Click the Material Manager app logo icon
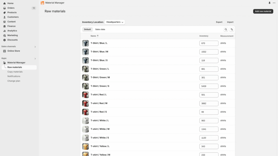278x156 pixels. 42,3
